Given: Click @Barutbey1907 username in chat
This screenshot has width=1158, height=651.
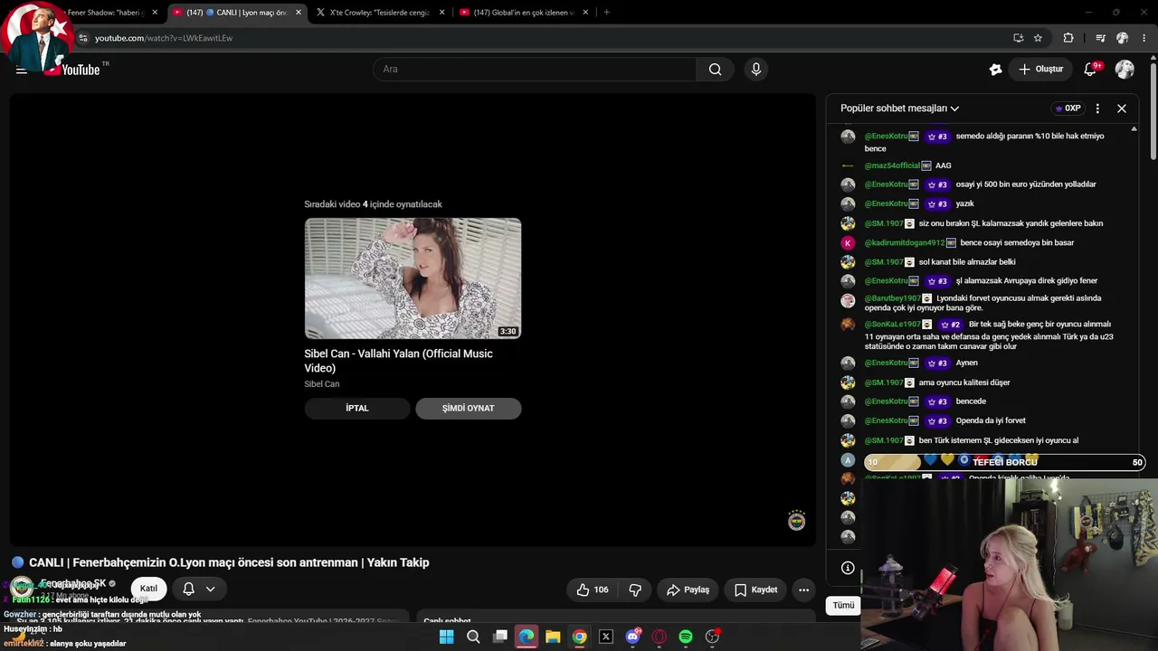Looking at the screenshot, I should click(x=893, y=298).
